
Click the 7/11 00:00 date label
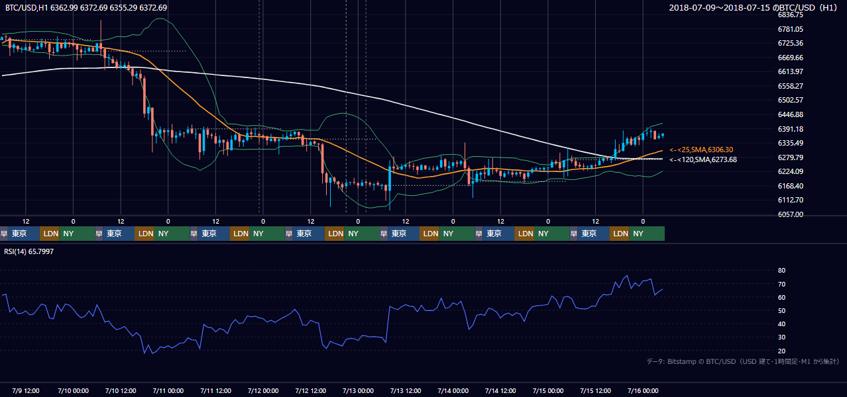tap(168, 390)
